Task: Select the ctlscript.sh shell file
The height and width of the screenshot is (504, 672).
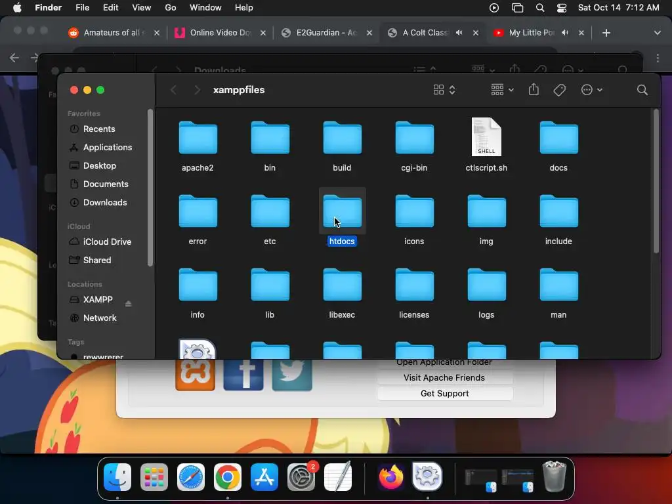Action: point(486,136)
